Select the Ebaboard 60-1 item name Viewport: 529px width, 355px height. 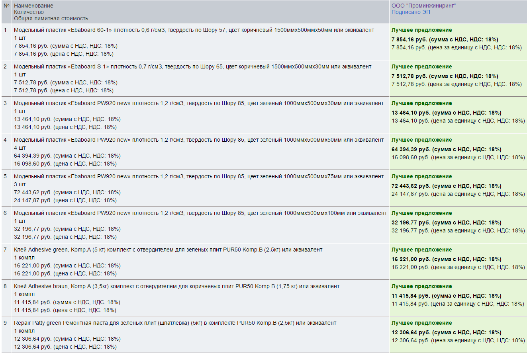[x=194, y=30]
